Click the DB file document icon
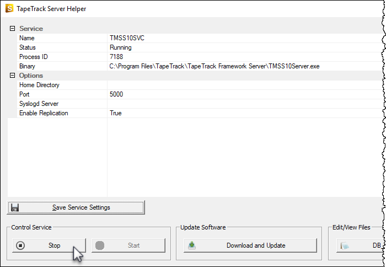Viewport: 386px width, 267px height. (x=345, y=245)
